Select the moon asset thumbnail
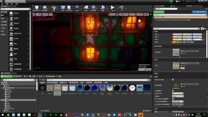The width and height of the screenshot is (208, 117). click(132, 88)
